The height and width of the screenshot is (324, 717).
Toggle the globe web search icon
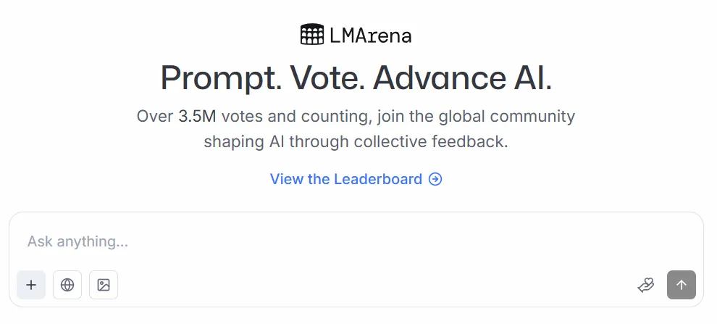(x=67, y=285)
